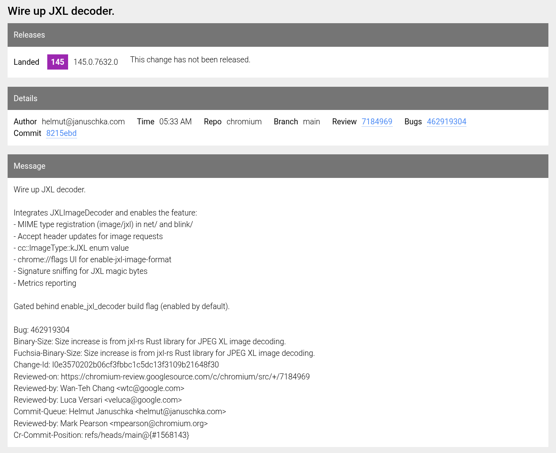Click the "chrome://flags UI for enable-jxl-image-format" line
This screenshot has height=453, width=556.
pyautogui.click(x=93, y=259)
